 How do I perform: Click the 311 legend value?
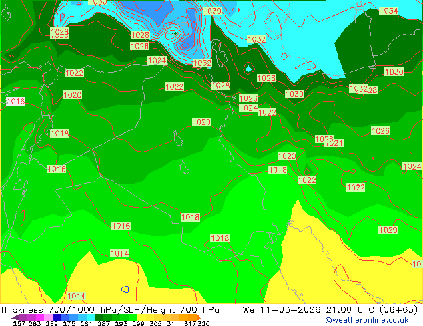[172, 323]
